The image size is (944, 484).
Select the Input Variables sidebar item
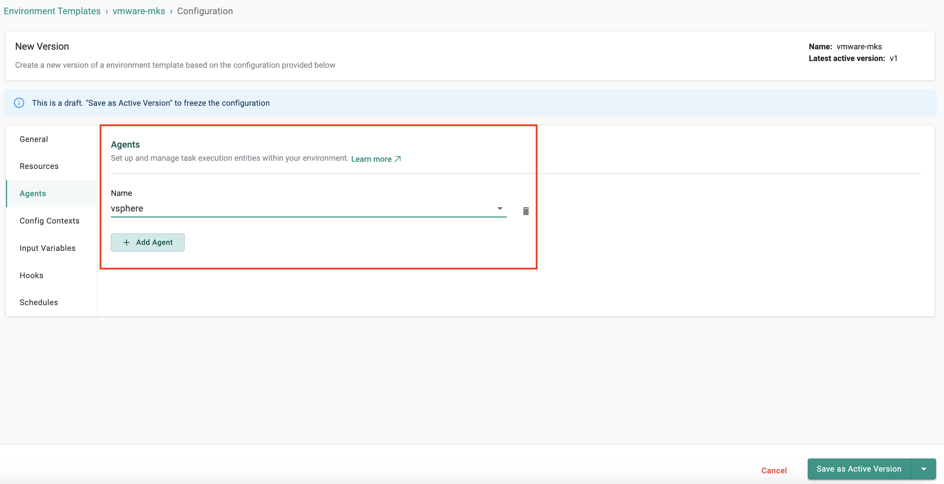tap(47, 248)
